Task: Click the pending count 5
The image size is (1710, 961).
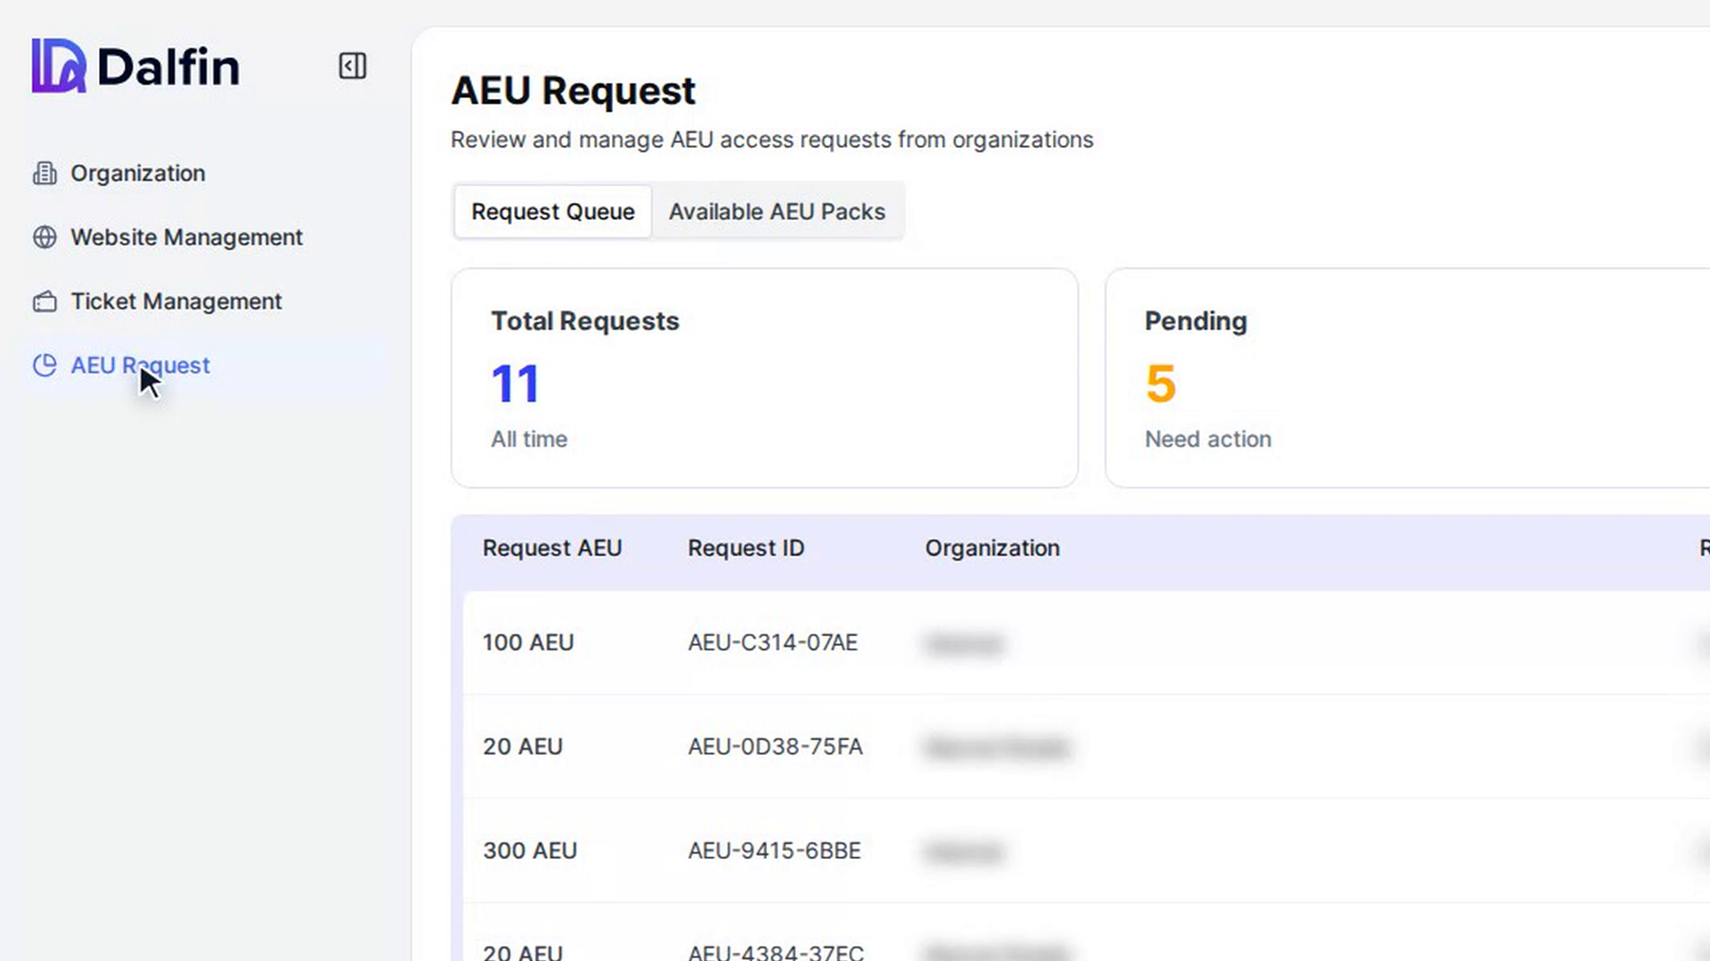Action: [x=1160, y=384]
